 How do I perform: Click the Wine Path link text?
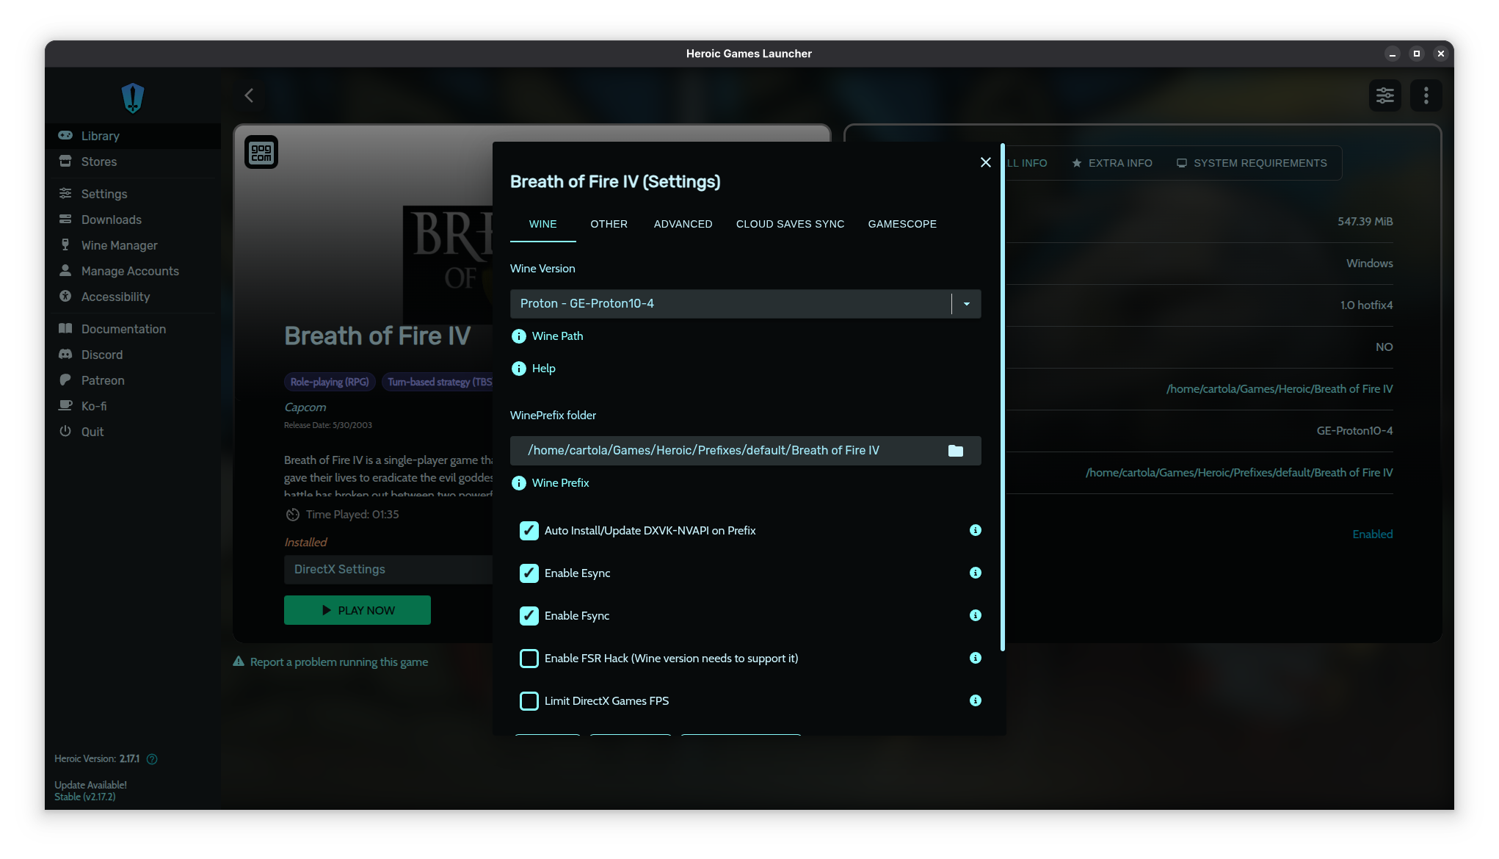tap(558, 336)
